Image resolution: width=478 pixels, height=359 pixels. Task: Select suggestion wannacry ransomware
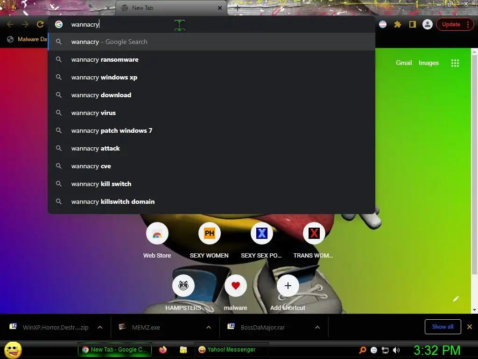pyautogui.click(x=211, y=59)
